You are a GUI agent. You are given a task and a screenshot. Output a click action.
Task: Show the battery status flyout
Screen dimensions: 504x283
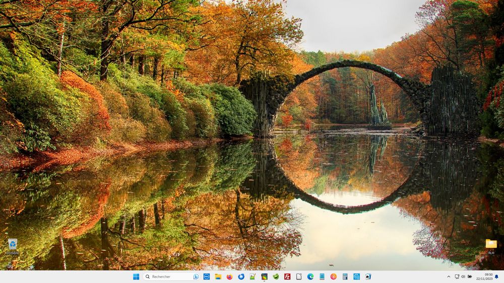(x=470, y=276)
